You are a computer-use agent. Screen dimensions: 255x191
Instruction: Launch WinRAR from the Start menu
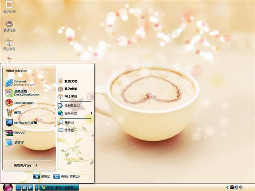[x=16, y=133]
